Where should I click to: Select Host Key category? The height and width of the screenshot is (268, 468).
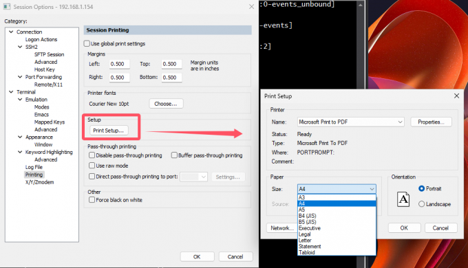coord(45,69)
